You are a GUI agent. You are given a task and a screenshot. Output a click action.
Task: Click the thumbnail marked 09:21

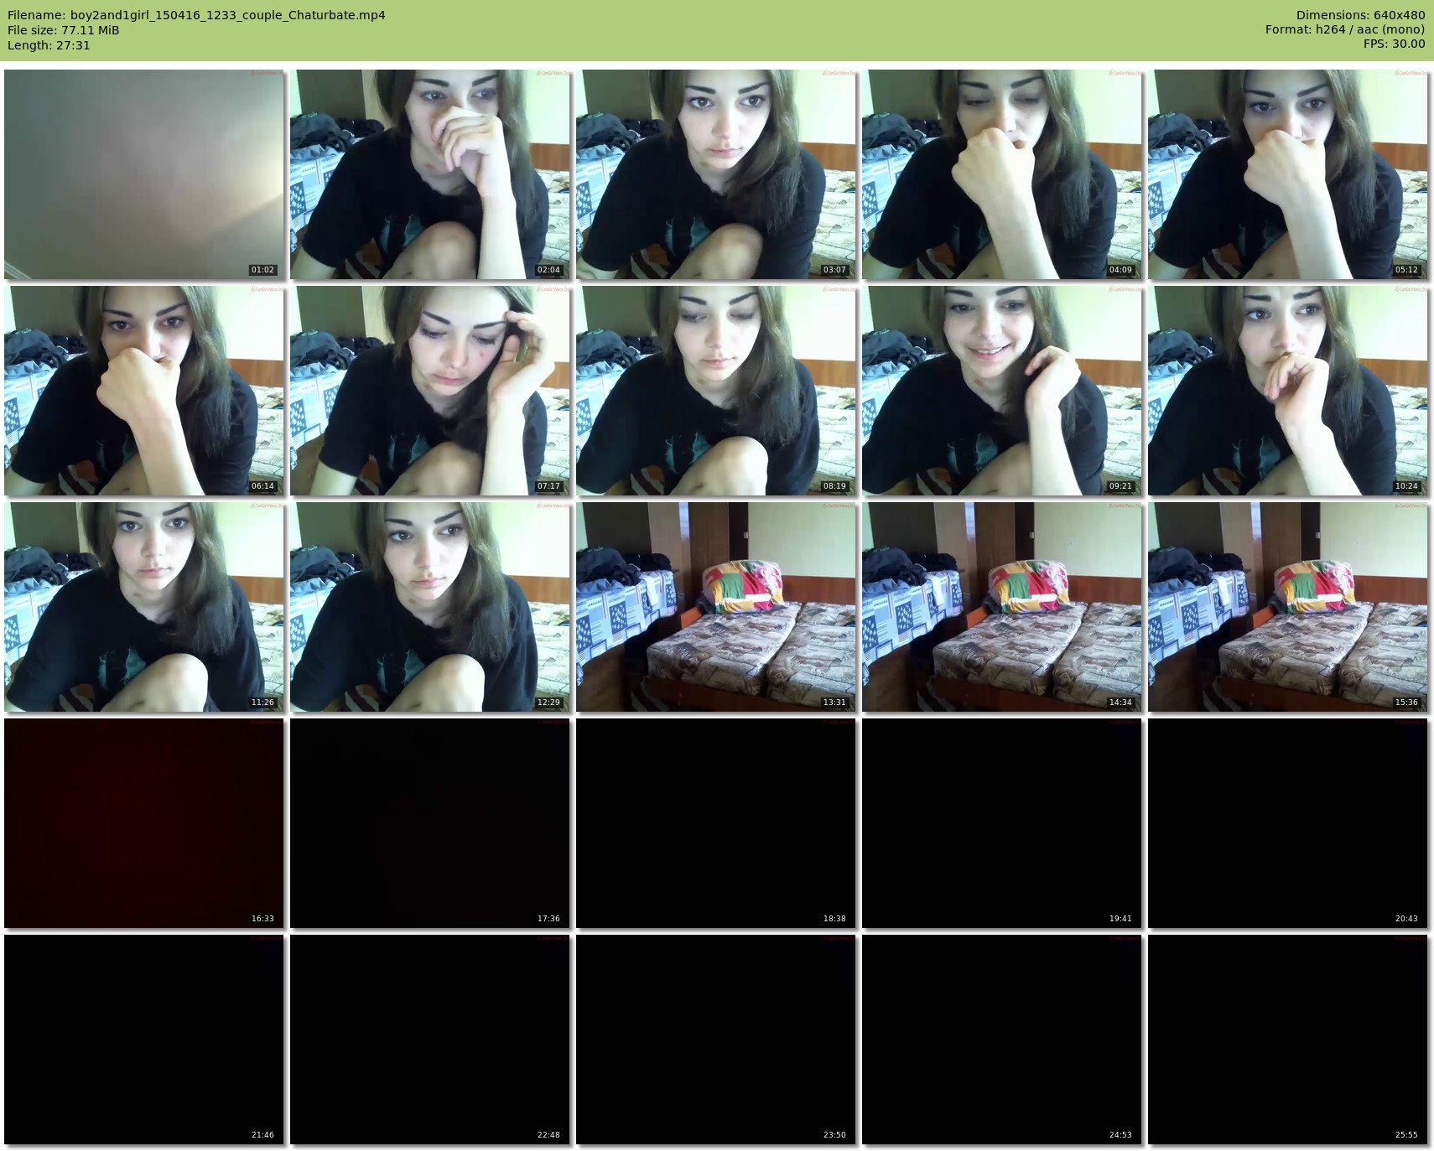[1002, 391]
